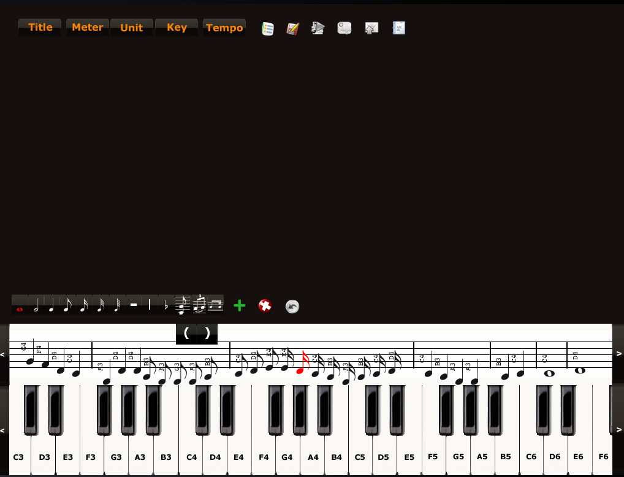The width and height of the screenshot is (624, 477).
Task: Add a note with the green plus
Action: click(x=239, y=305)
